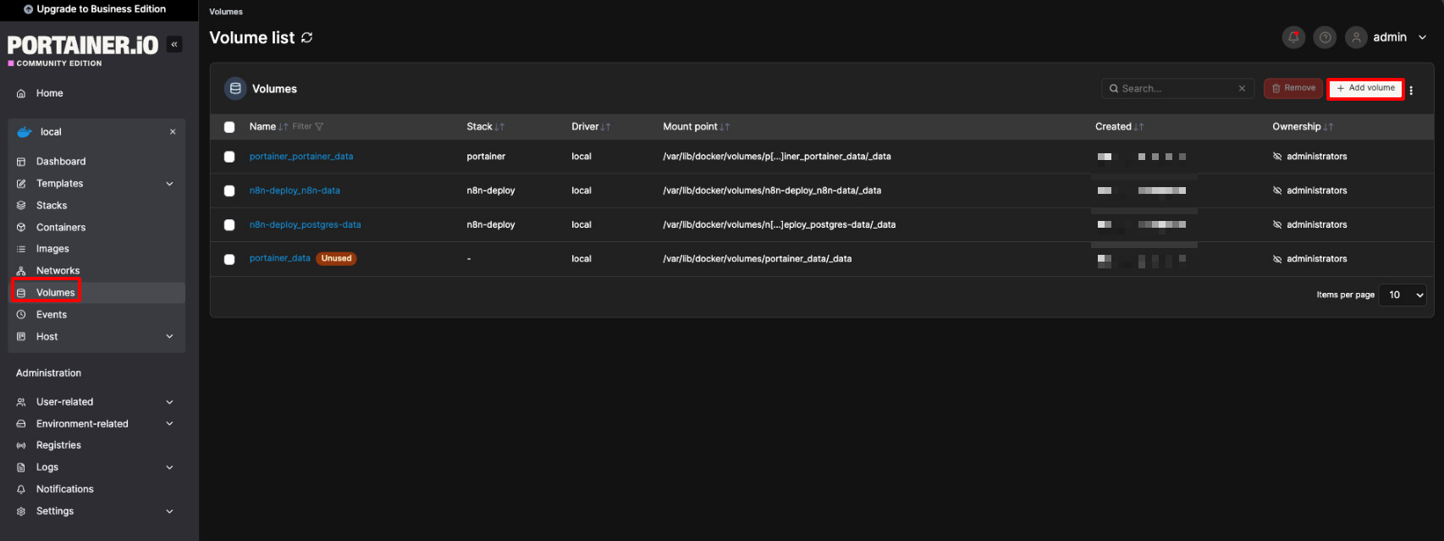Close the local environment X icon

click(x=173, y=132)
